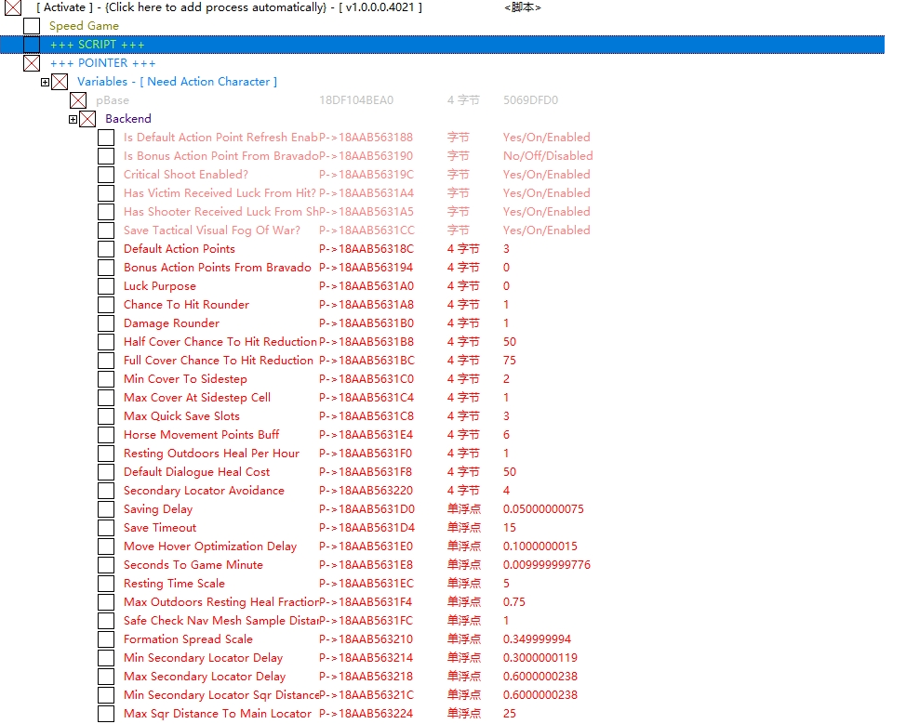Toggle the Formation Spread Scale checkbox

point(106,639)
